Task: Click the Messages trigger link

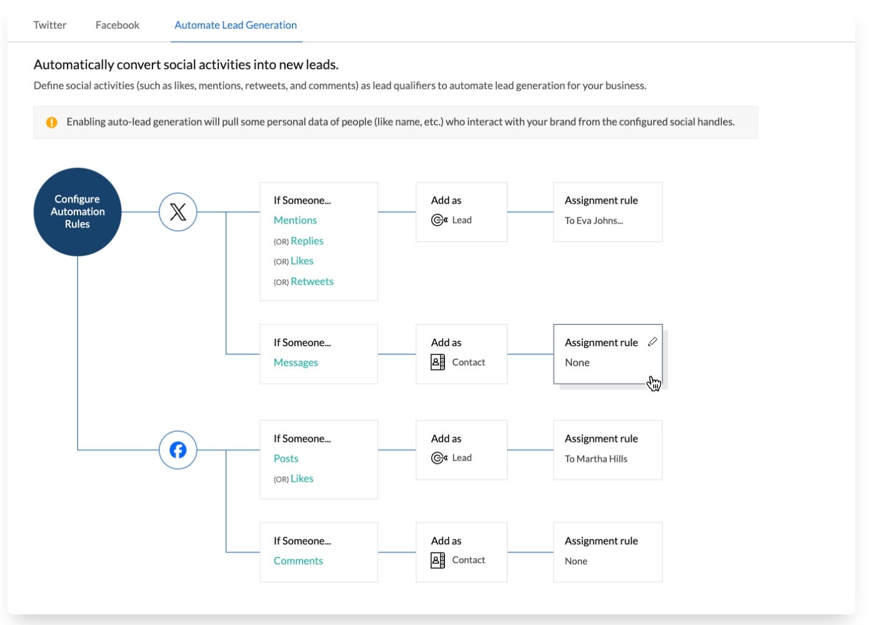Action: point(296,362)
